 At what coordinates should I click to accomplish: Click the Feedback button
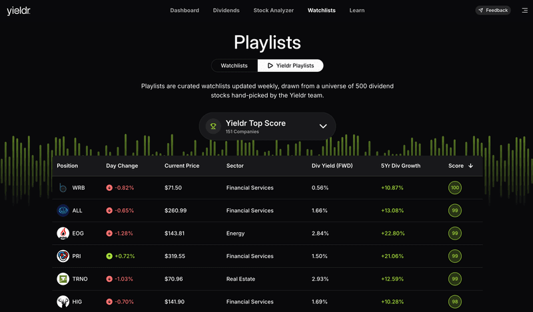click(493, 10)
